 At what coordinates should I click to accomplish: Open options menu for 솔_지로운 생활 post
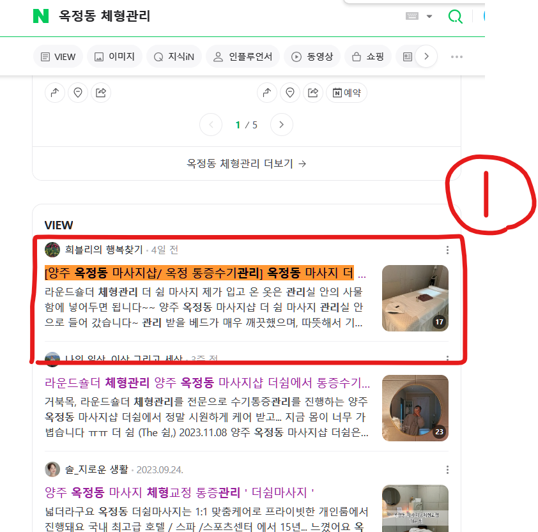(447, 469)
